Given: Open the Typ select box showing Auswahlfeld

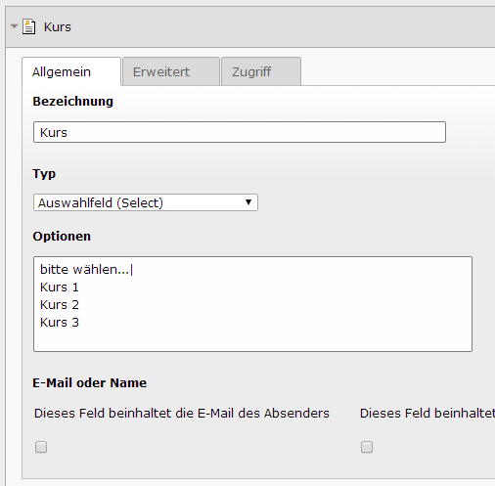Looking at the screenshot, I should point(146,202).
